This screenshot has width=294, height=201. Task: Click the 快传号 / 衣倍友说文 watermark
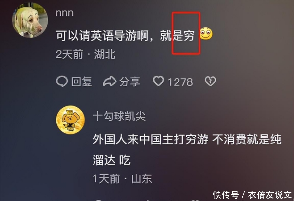[253, 195]
